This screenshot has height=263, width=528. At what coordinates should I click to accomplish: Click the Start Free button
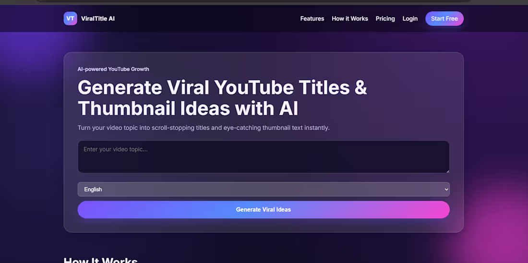point(444,19)
